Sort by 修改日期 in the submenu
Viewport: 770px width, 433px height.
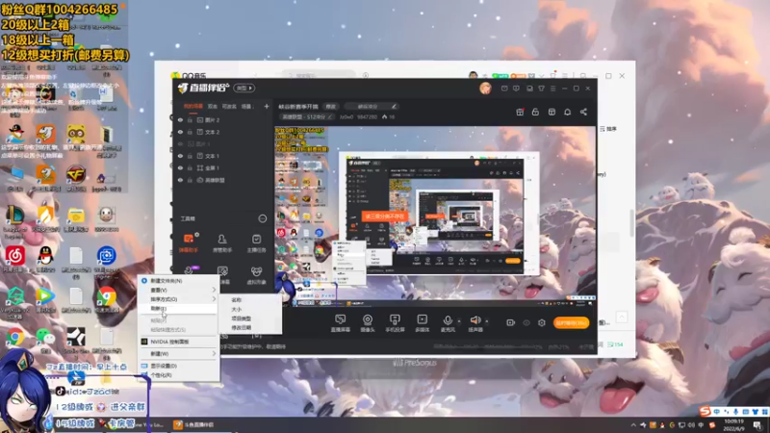(250, 327)
